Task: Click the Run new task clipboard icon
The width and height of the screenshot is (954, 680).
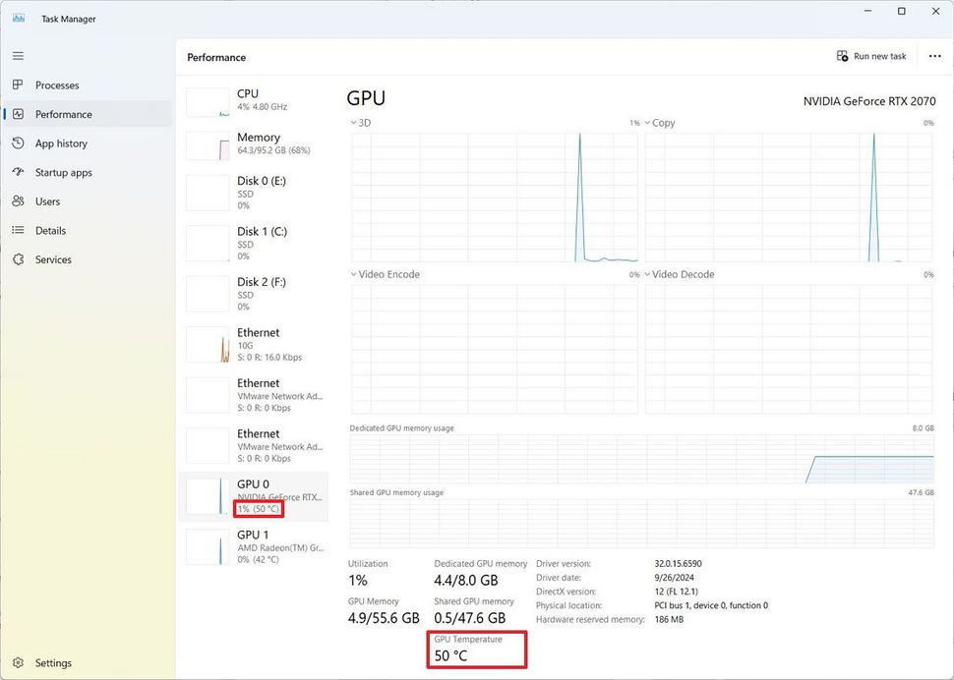Action: pos(841,56)
